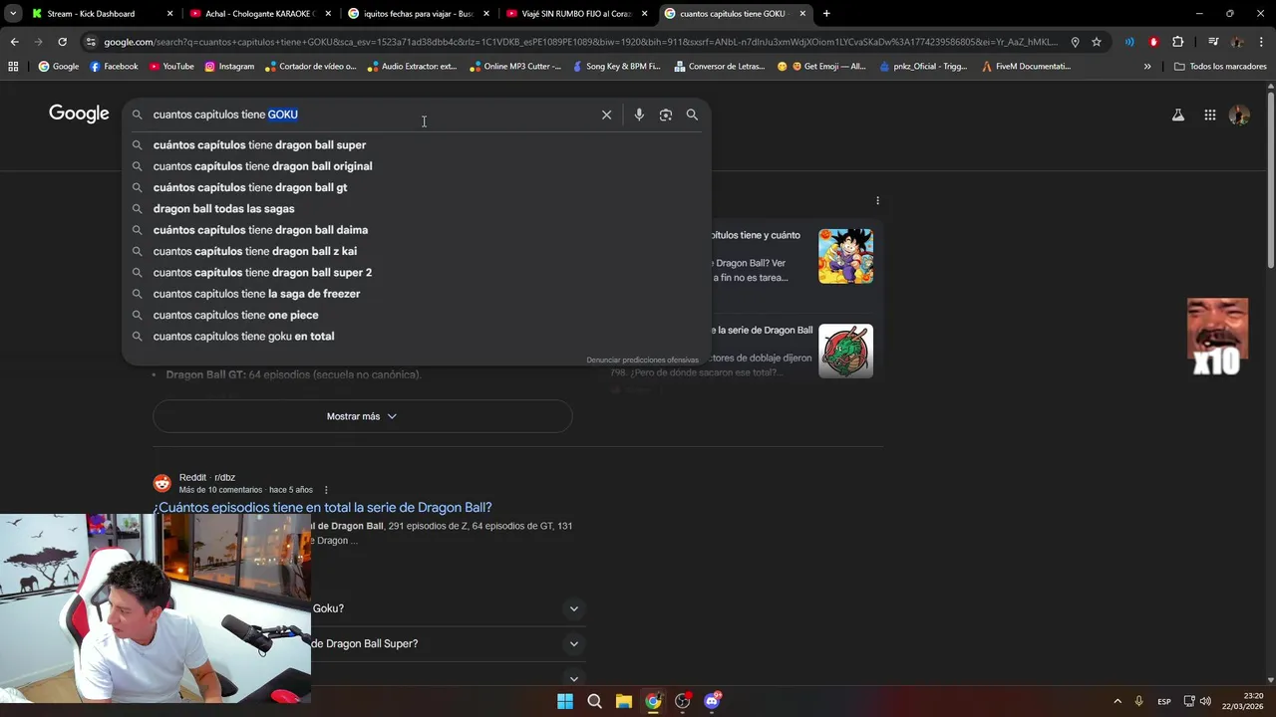
Task: Open bookmarks bar apps grid icon
Action: click(x=13, y=66)
